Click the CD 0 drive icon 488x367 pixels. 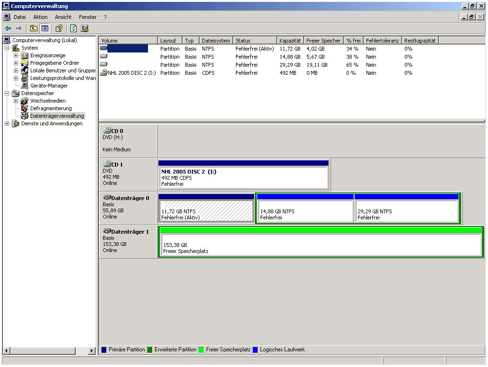(107, 131)
